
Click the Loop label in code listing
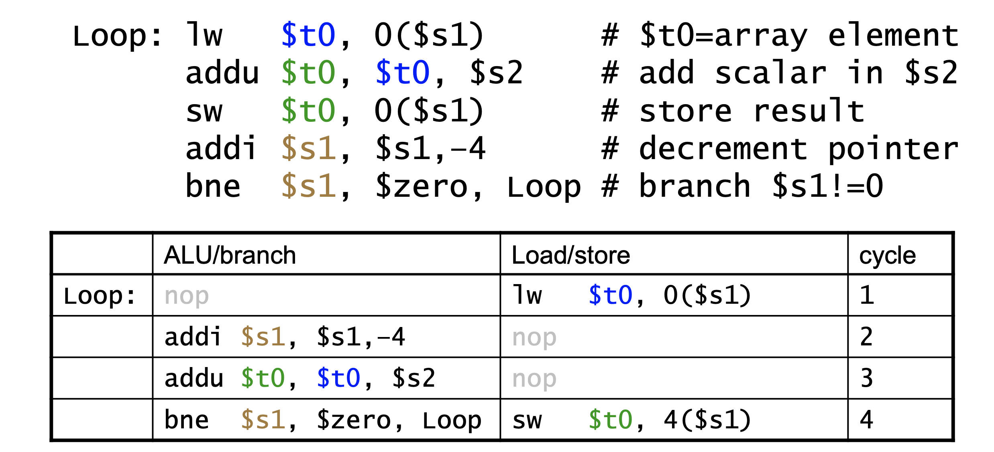point(117,36)
